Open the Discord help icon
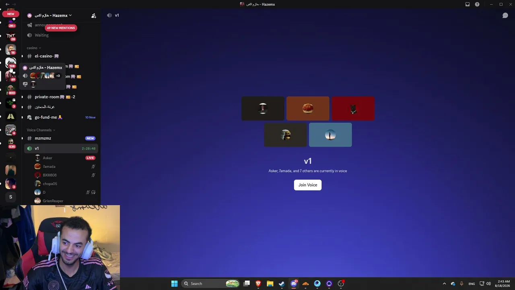Screen dimensions: 515x290 477,4
